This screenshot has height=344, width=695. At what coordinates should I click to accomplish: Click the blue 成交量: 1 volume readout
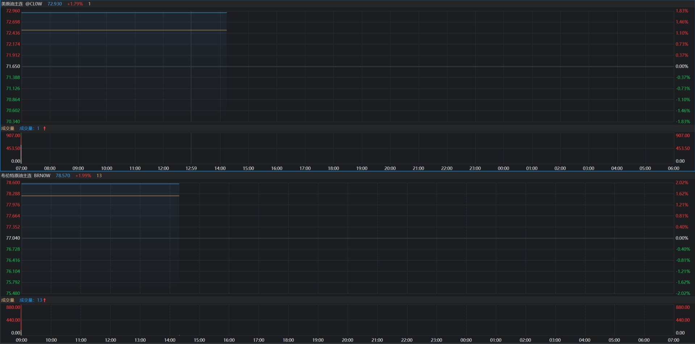(x=29, y=128)
